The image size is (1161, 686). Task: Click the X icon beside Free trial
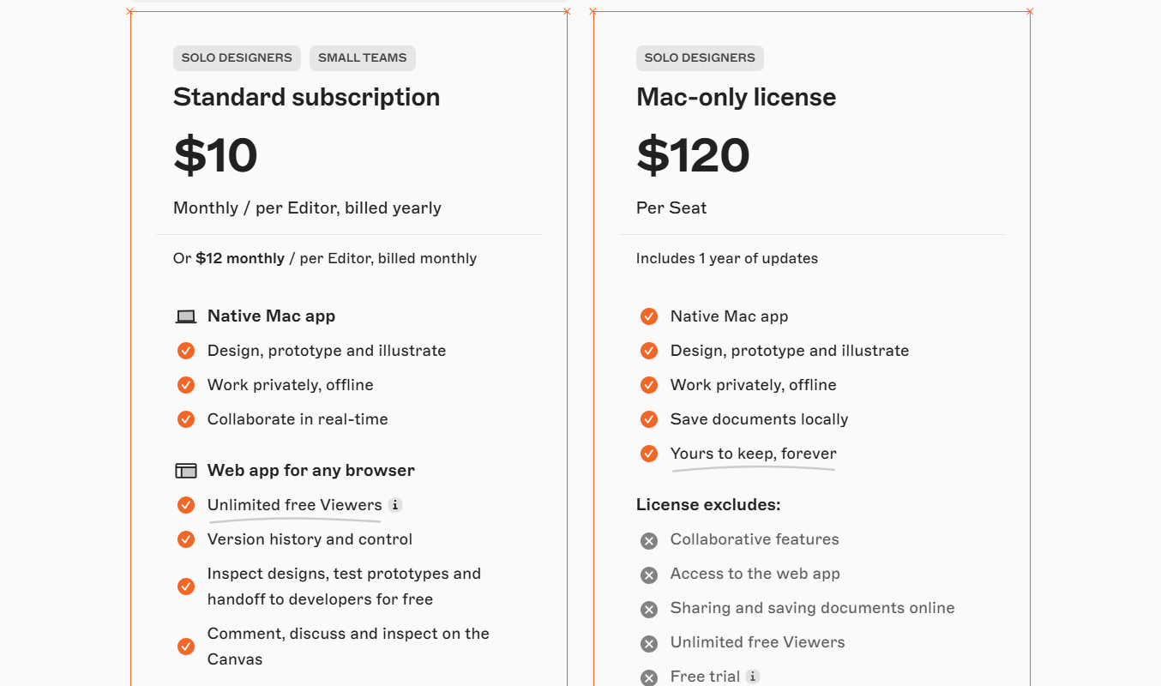(649, 677)
